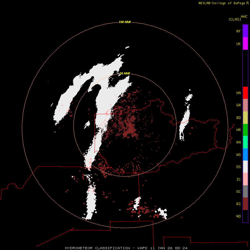
Task: Click the NEXLAB-College of DuPage watermark text
Action: (x=222, y=3)
